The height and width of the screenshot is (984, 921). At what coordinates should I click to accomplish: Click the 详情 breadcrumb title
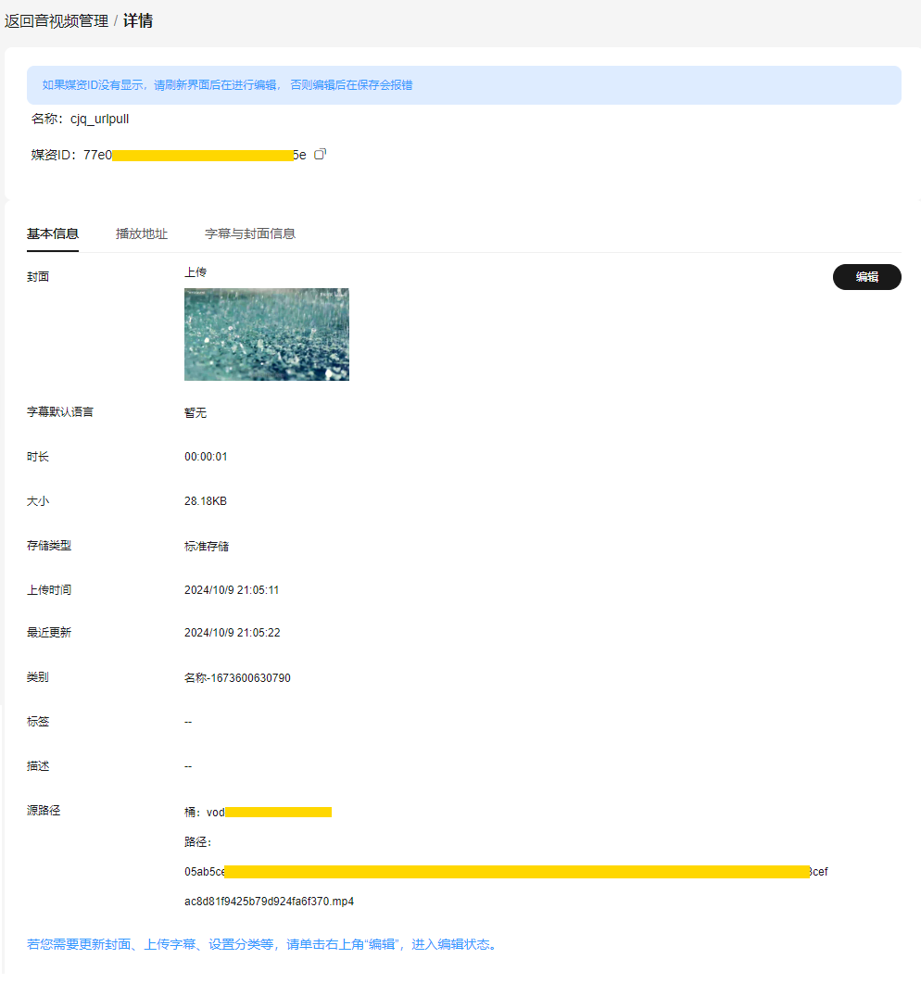138,20
